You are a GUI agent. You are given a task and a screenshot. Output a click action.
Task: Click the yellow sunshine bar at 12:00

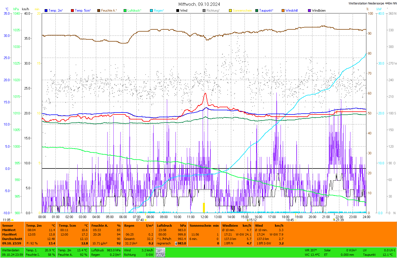click(204, 208)
